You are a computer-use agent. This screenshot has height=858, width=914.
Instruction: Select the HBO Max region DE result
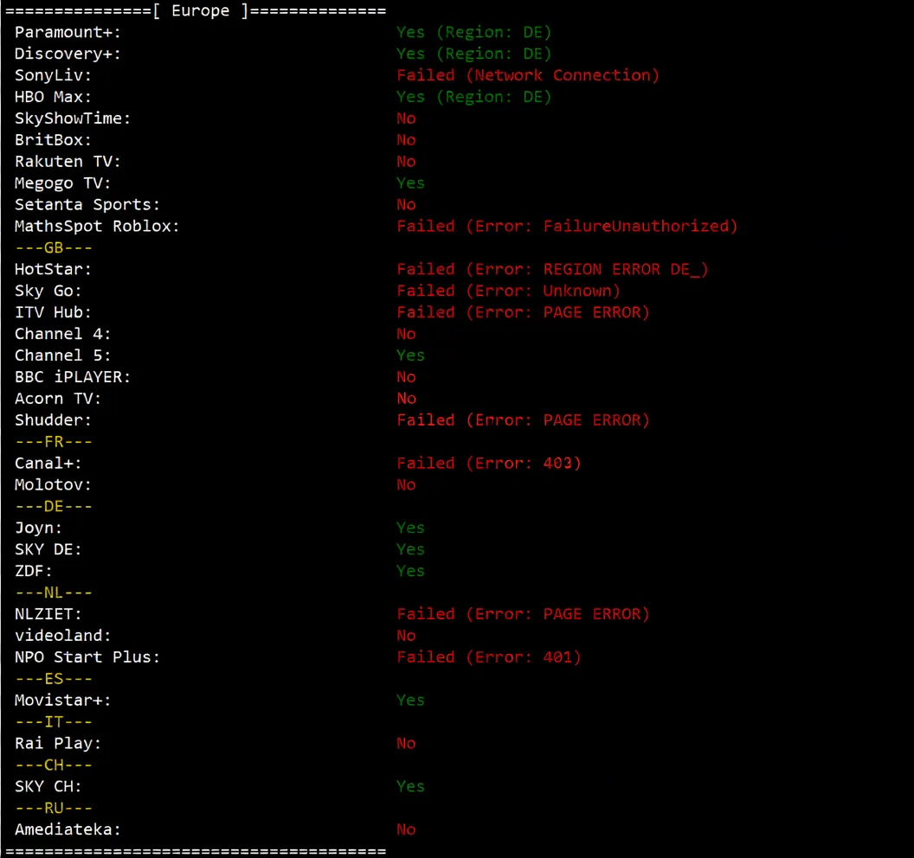pyautogui.click(x=473, y=97)
